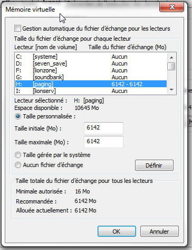Click the drive list scrollbar thumb
This screenshot has height=250, width=192.
(x=171, y=66)
